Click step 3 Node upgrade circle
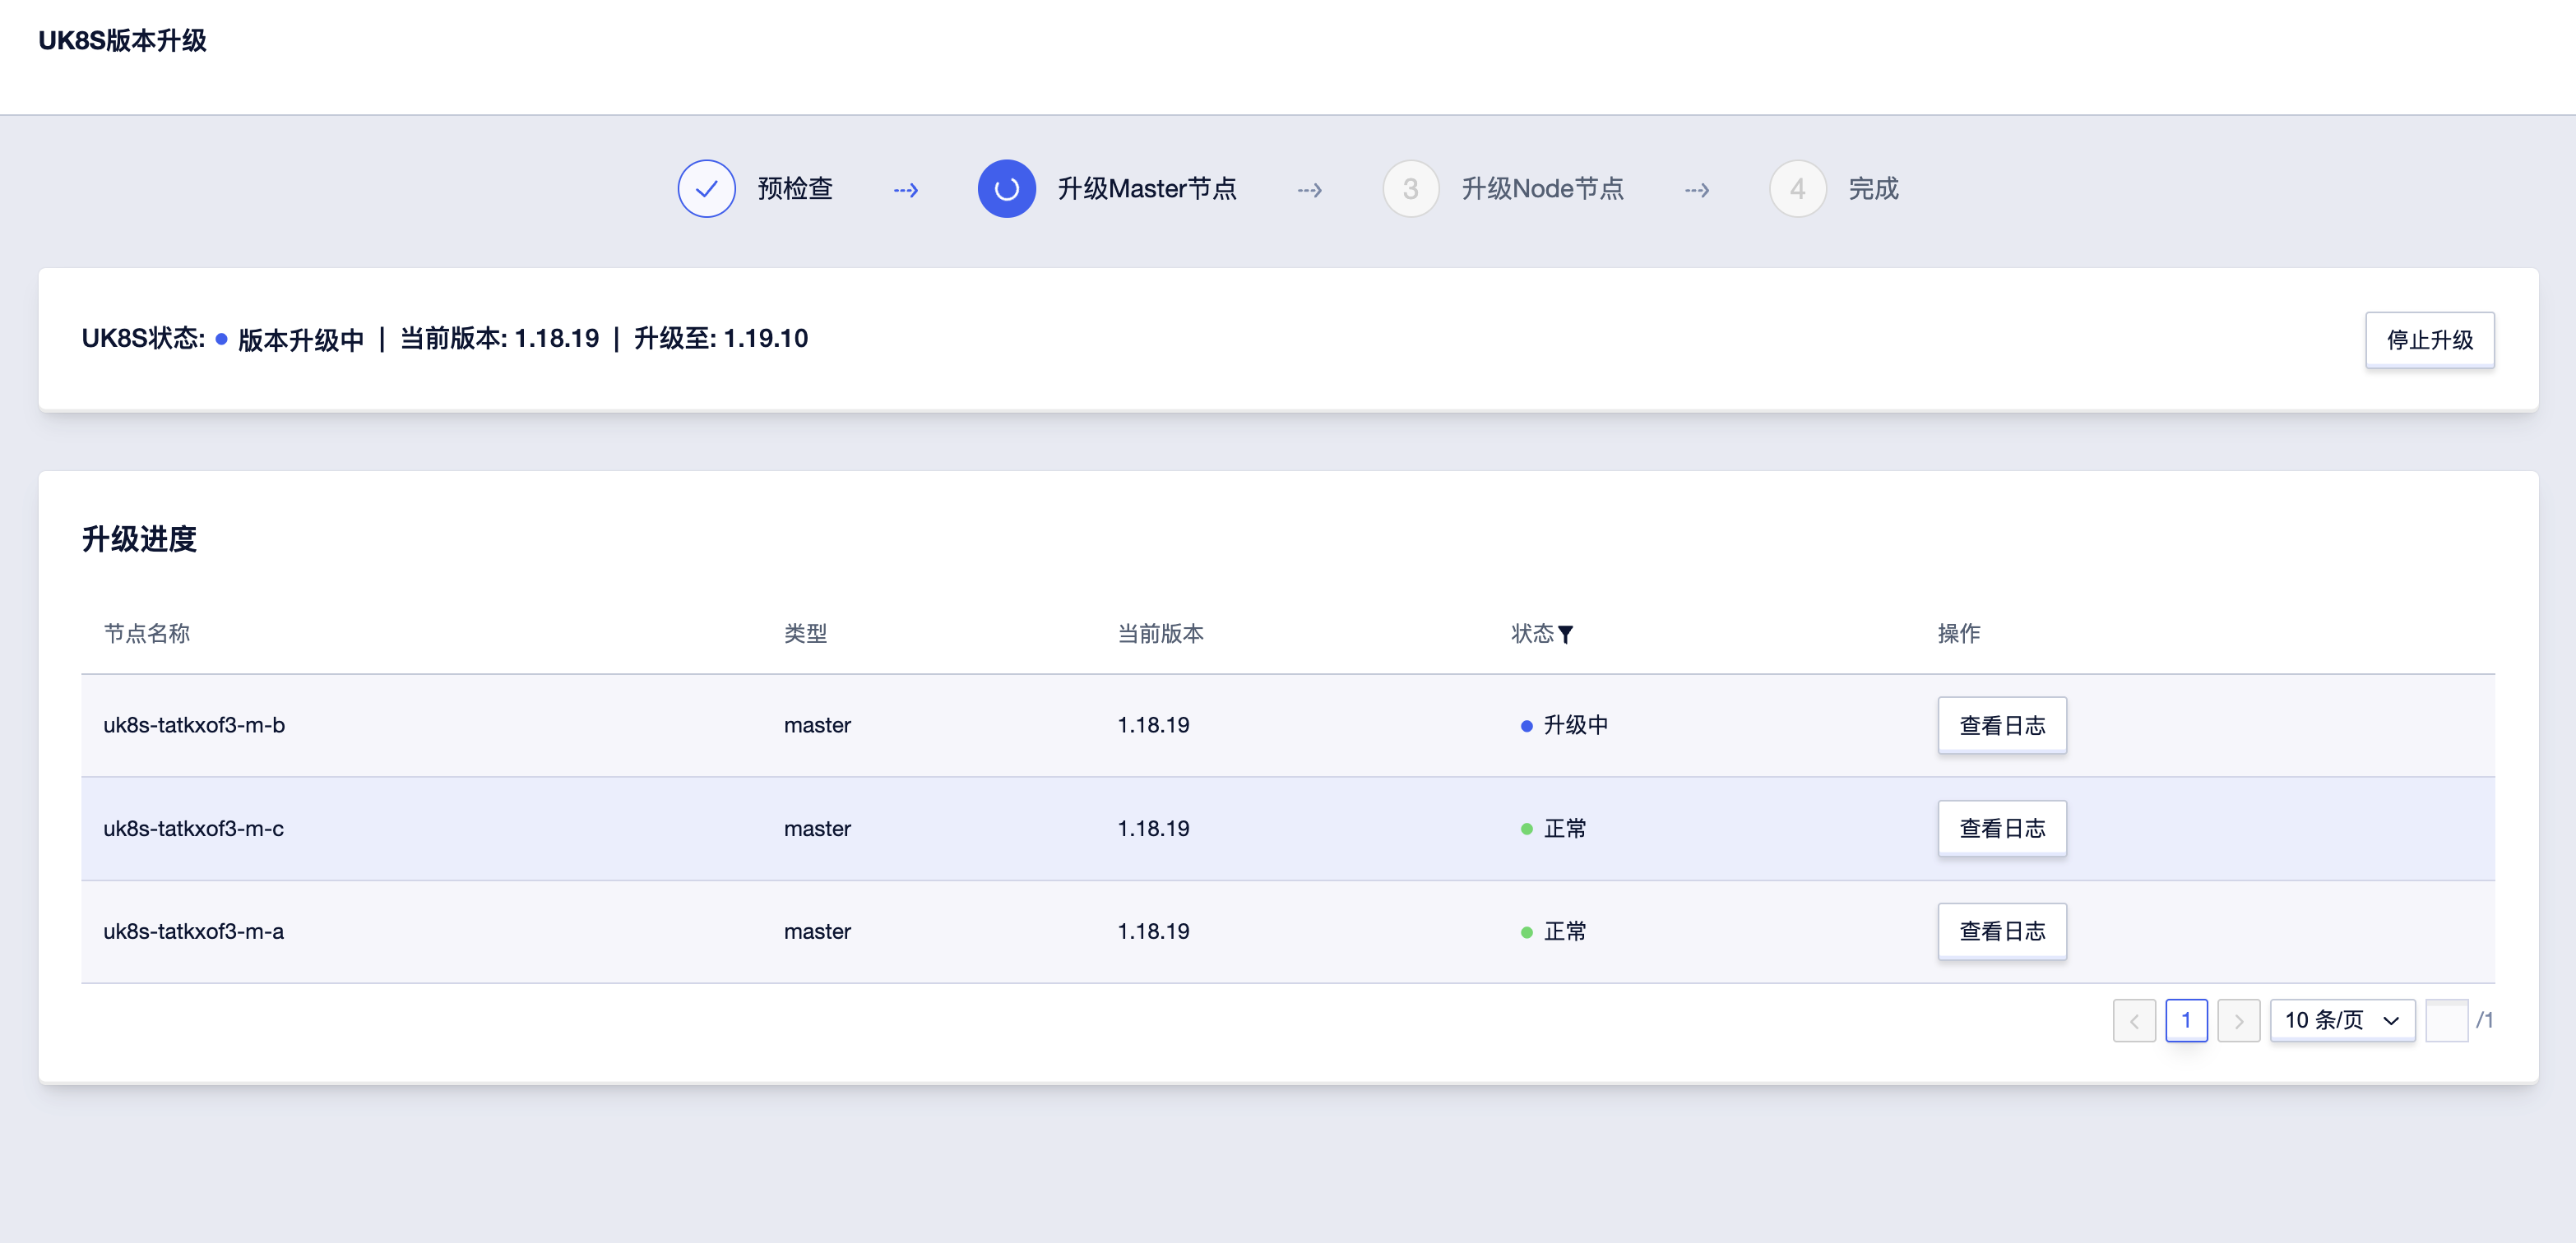The width and height of the screenshot is (2576, 1243). coord(1410,189)
